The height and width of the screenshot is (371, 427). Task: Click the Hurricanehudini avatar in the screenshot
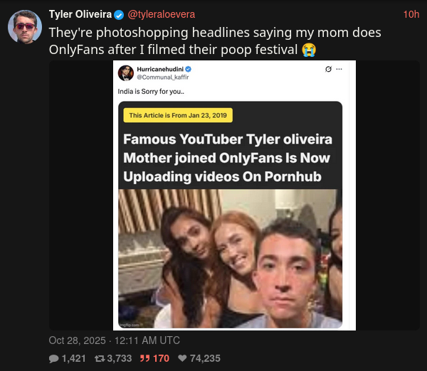click(x=126, y=73)
